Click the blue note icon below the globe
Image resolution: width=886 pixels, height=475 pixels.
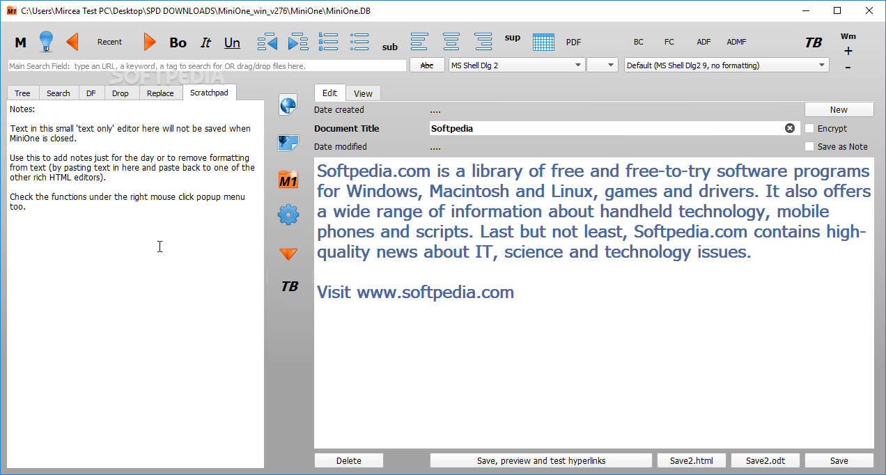tap(288, 143)
